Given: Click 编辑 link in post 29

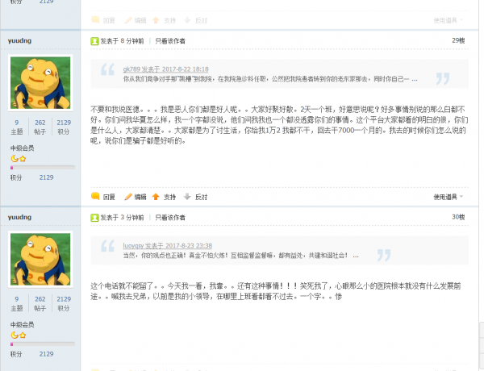Looking at the screenshot, I should pyautogui.click(x=140, y=197).
